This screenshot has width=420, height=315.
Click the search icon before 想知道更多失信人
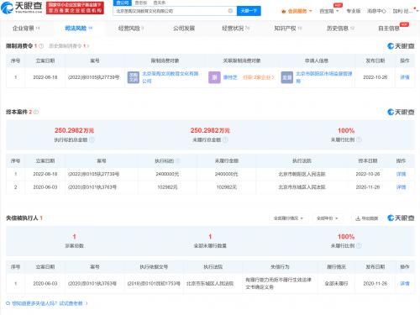(8, 303)
